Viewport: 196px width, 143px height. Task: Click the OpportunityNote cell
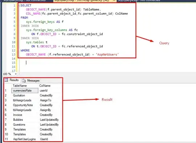pos(23,105)
